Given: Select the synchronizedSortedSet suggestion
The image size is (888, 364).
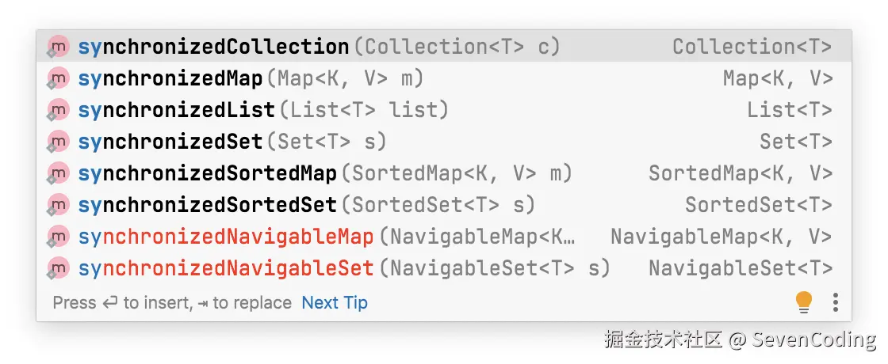Looking at the screenshot, I should click(444, 205).
